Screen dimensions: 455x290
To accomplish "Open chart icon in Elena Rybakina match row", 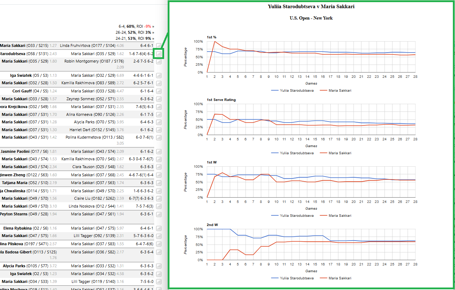I will click(158, 229).
